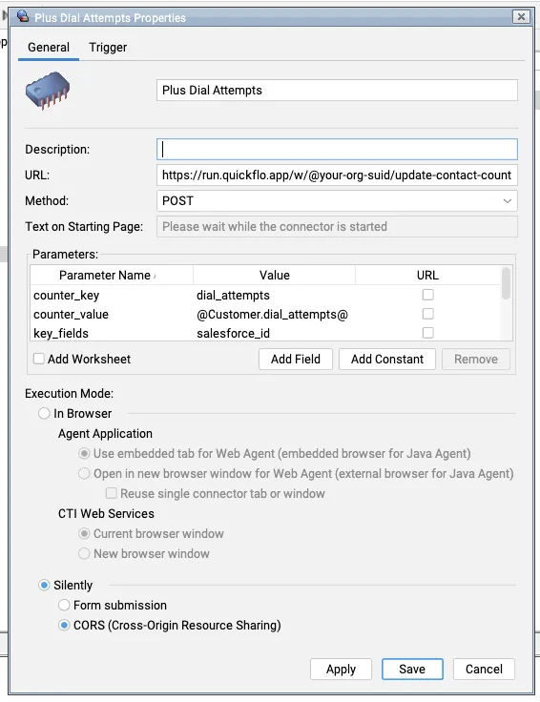Image resolution: width=540 pixels, height=702 pixels.
Task: Click the Remove button
Action: coord(475,359)
